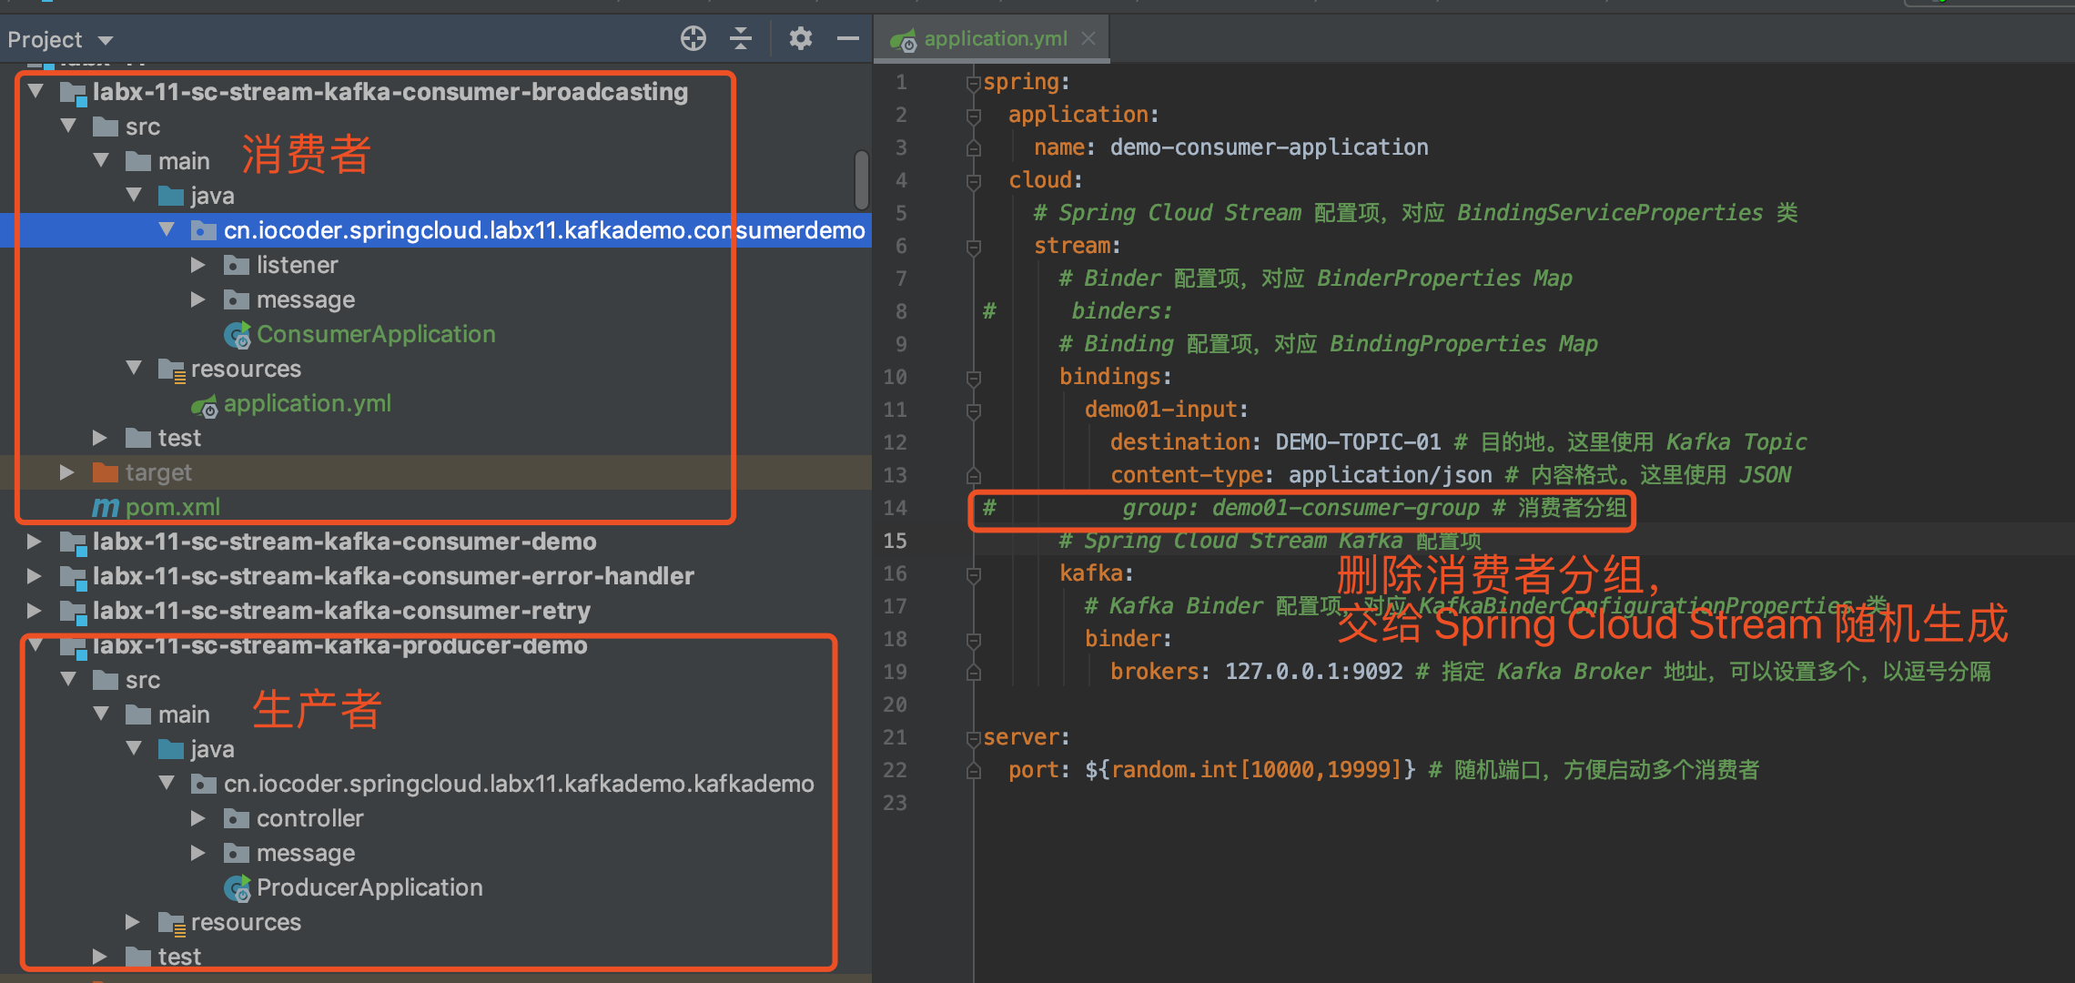Select the application.yml editor tab
This screenshot has width=2075, height=983.
tap(994, 39)
